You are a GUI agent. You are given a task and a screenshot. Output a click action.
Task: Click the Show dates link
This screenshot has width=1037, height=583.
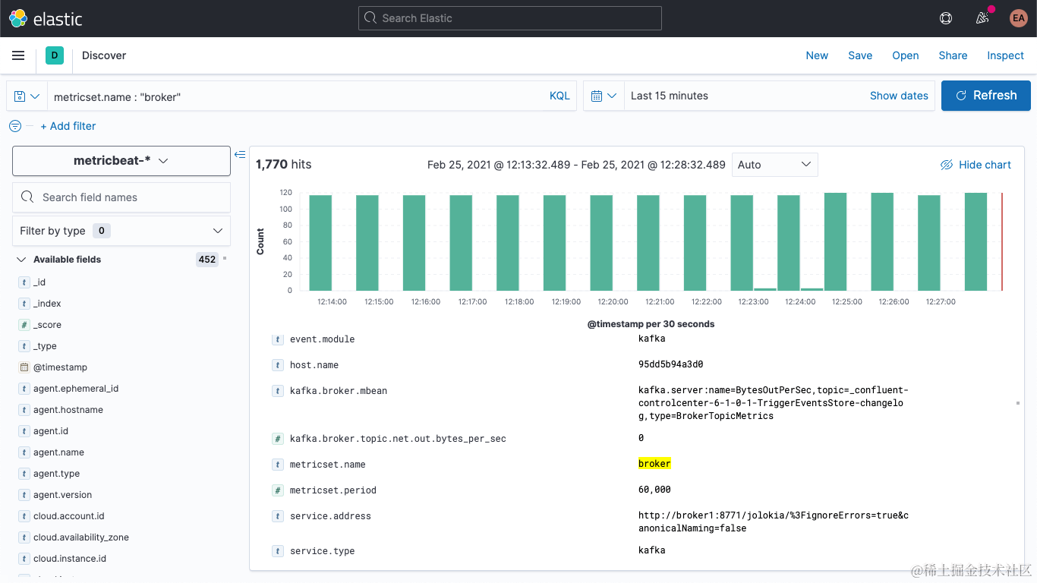(x=899, y=96)
